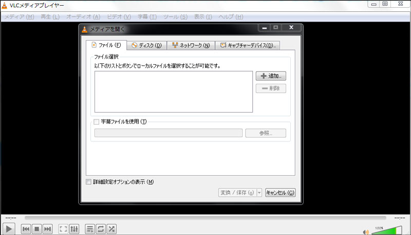The width and height of the screenshot is (411, 235).
Task: Click キャンセル (C) button
Action: pyautogui.click(x=280, y=193)
